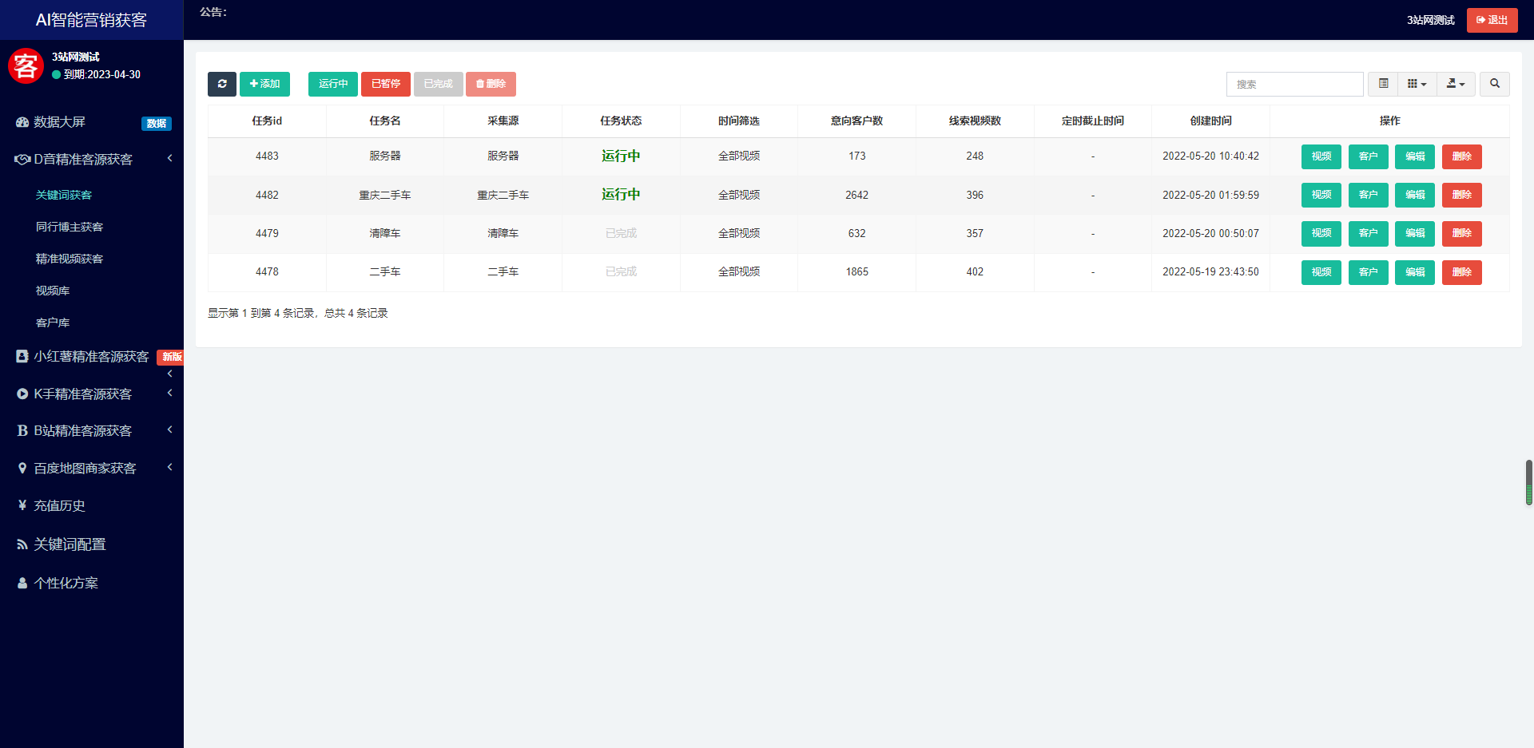Click the 百度地图商家获客 map pin icon
Screen dimensions: 1534x748
[22, 469]
